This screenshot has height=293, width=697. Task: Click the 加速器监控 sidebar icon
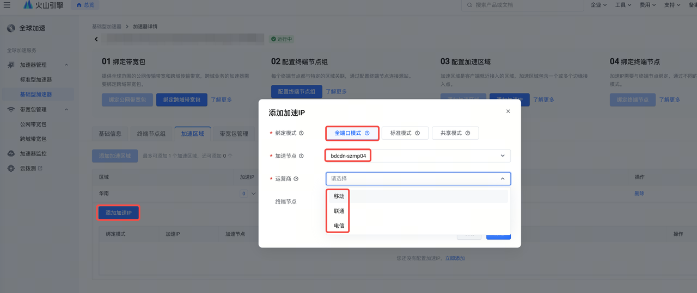tap(11, 154)
